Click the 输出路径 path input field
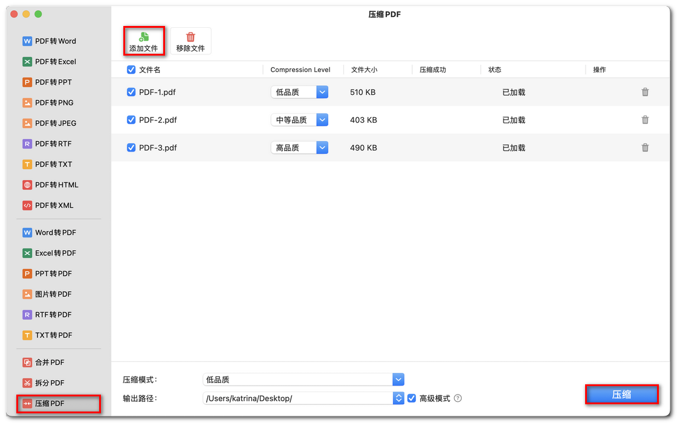Viewport: 677px width, 423px height. [290, 398]
